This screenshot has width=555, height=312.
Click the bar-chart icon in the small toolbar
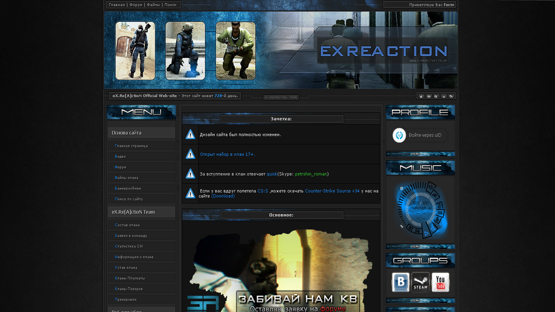421,97
